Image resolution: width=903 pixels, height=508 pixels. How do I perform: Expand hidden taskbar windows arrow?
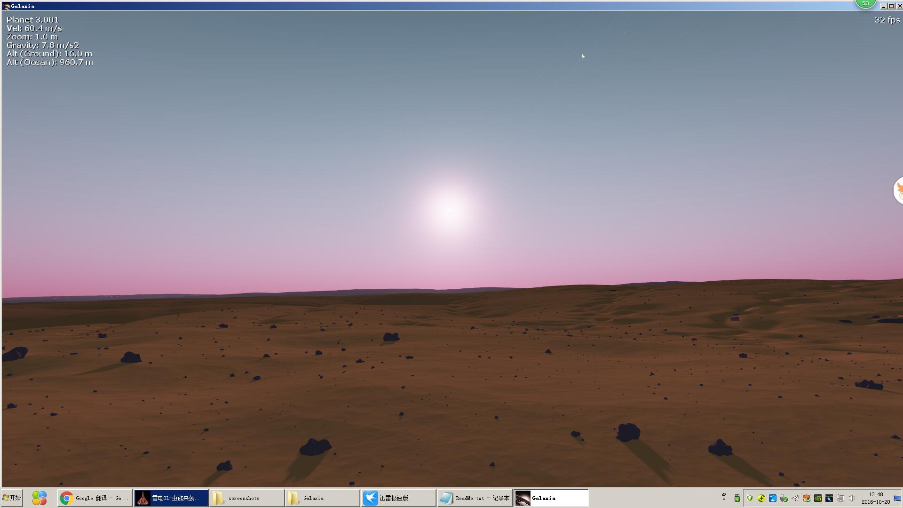tap(724, 497)
